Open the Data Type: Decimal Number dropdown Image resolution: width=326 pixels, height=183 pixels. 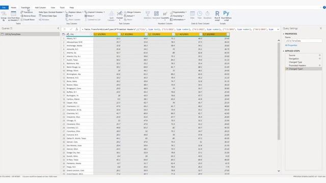(x=51, y=12)
